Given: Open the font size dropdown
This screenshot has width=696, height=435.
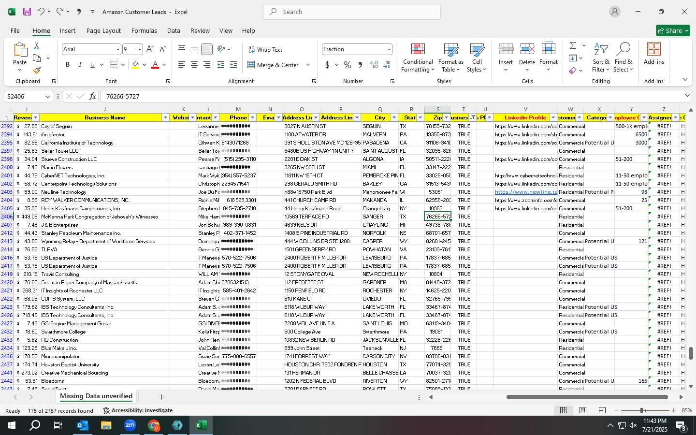Looking at the screenshot, I should (x=140, y=49).
